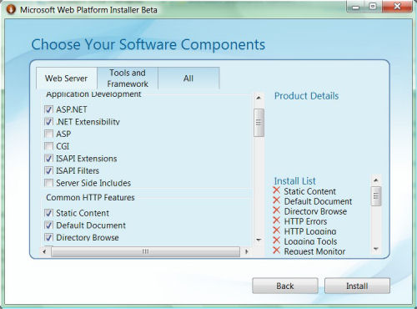
Task: Enable the ASP checkbox
Action: tap(48, 134)
